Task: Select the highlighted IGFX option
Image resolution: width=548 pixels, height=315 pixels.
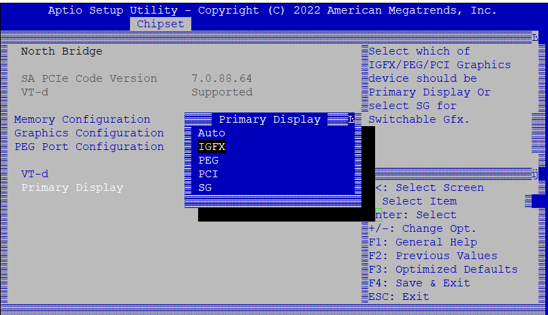Action: (211, 147)
